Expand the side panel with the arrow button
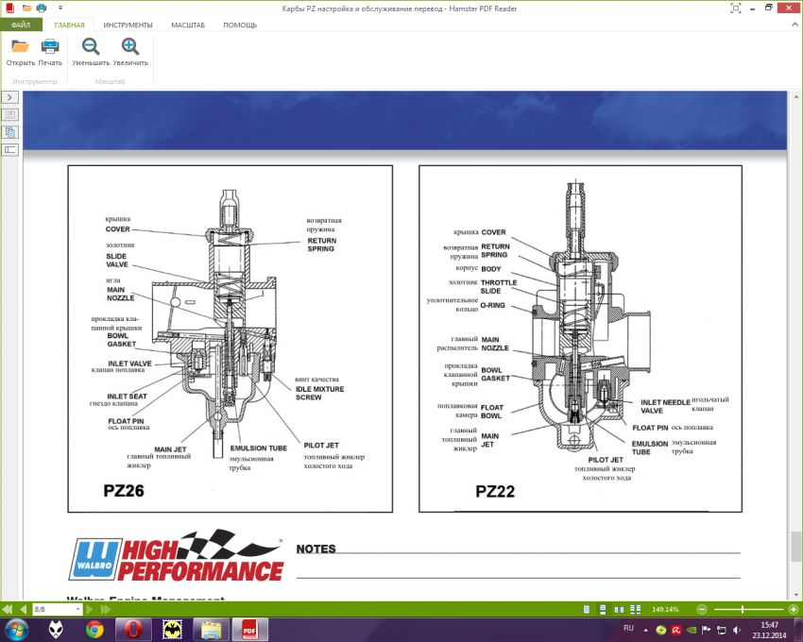 10,97
